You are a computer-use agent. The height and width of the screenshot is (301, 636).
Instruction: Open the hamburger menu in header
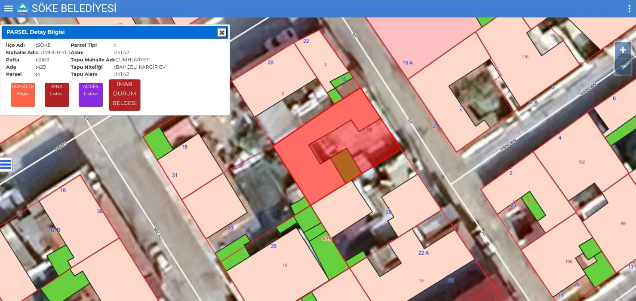coord(8,8)
